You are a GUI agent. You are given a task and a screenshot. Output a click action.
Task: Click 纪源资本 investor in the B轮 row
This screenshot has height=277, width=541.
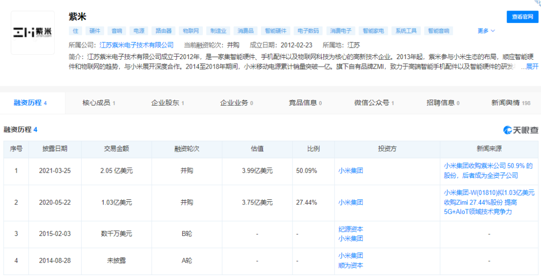(351, 229)
